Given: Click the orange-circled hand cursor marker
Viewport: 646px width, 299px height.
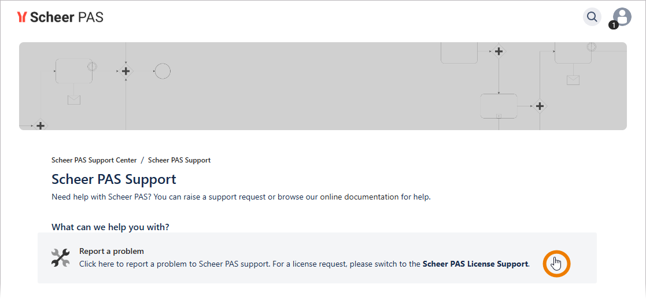Looking at the screenshot, I should point(556,264).
